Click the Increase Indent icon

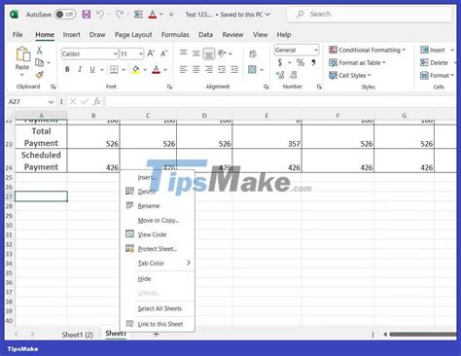point(234,69)
